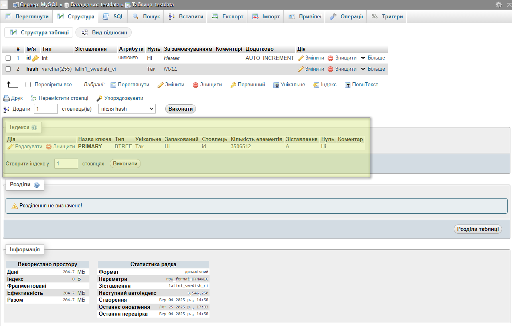Open the Привілеї tab
The height and width of the screenshot is (326, 512).
[305, 17]
